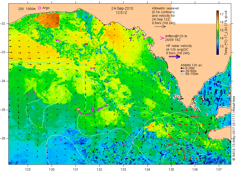The height and width of the screenshot is (173, 237).
Task: Click the dark orange warm patch near 130, -32
Action: [x=49, y=20]
